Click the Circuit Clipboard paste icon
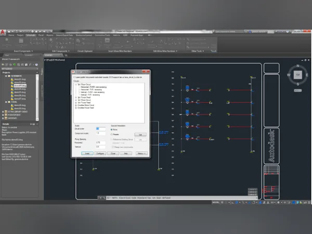Viewport: 312px width, 234px height. click(x=79, y=41)
